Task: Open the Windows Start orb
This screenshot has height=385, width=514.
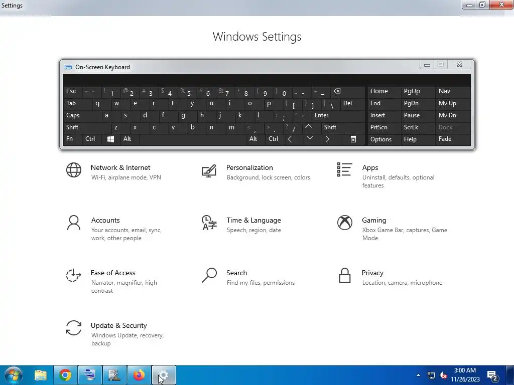Action: pyautogui.click(x=13, y=375)
